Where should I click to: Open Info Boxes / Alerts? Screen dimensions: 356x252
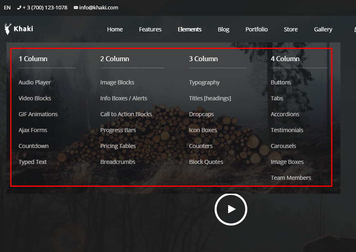point(124,98)
